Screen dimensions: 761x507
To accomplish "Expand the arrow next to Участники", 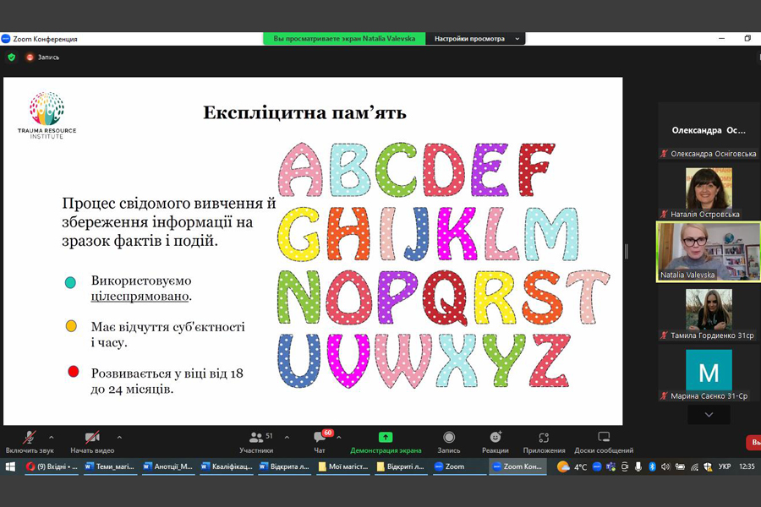I will point(287,438).
